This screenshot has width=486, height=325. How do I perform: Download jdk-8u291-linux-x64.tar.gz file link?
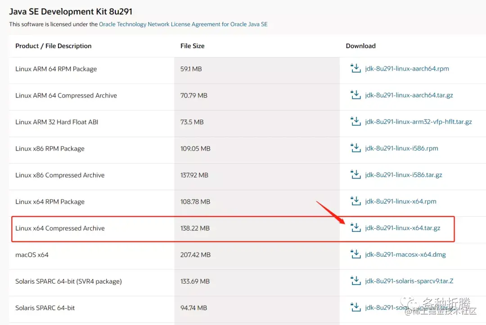402,228
